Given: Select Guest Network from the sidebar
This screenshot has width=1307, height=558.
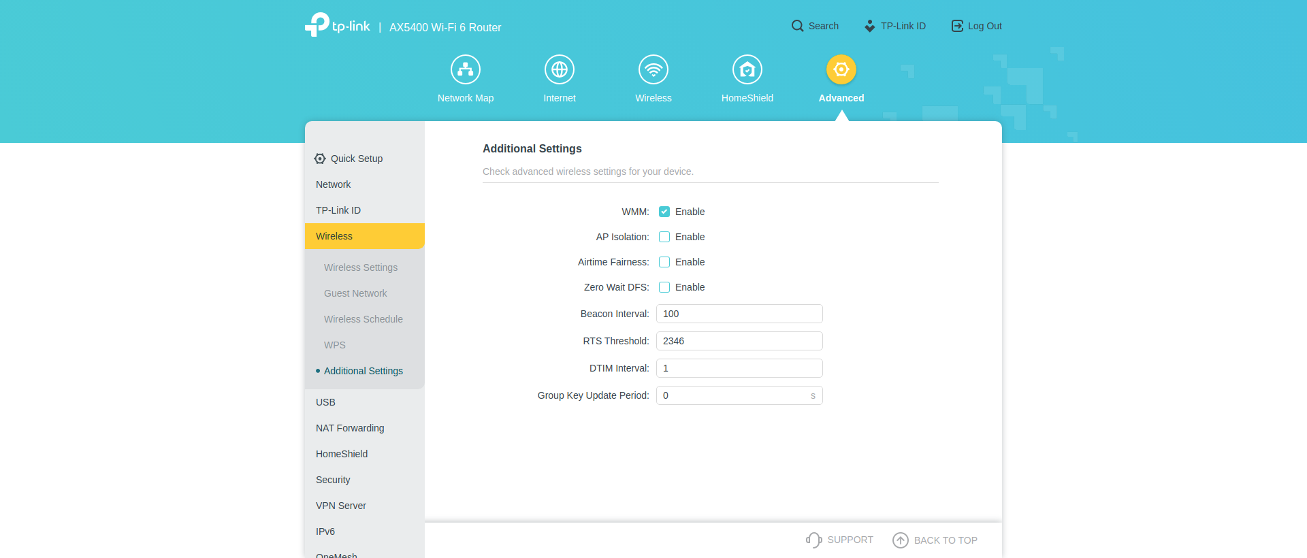Looking at the screenshot, I should tap(355, 293).
